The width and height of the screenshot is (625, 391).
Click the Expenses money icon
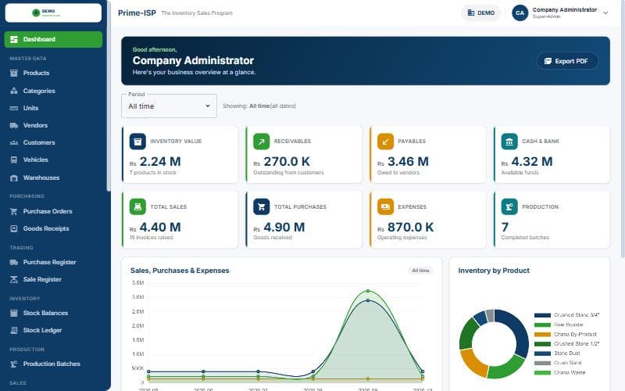point(385,206)
